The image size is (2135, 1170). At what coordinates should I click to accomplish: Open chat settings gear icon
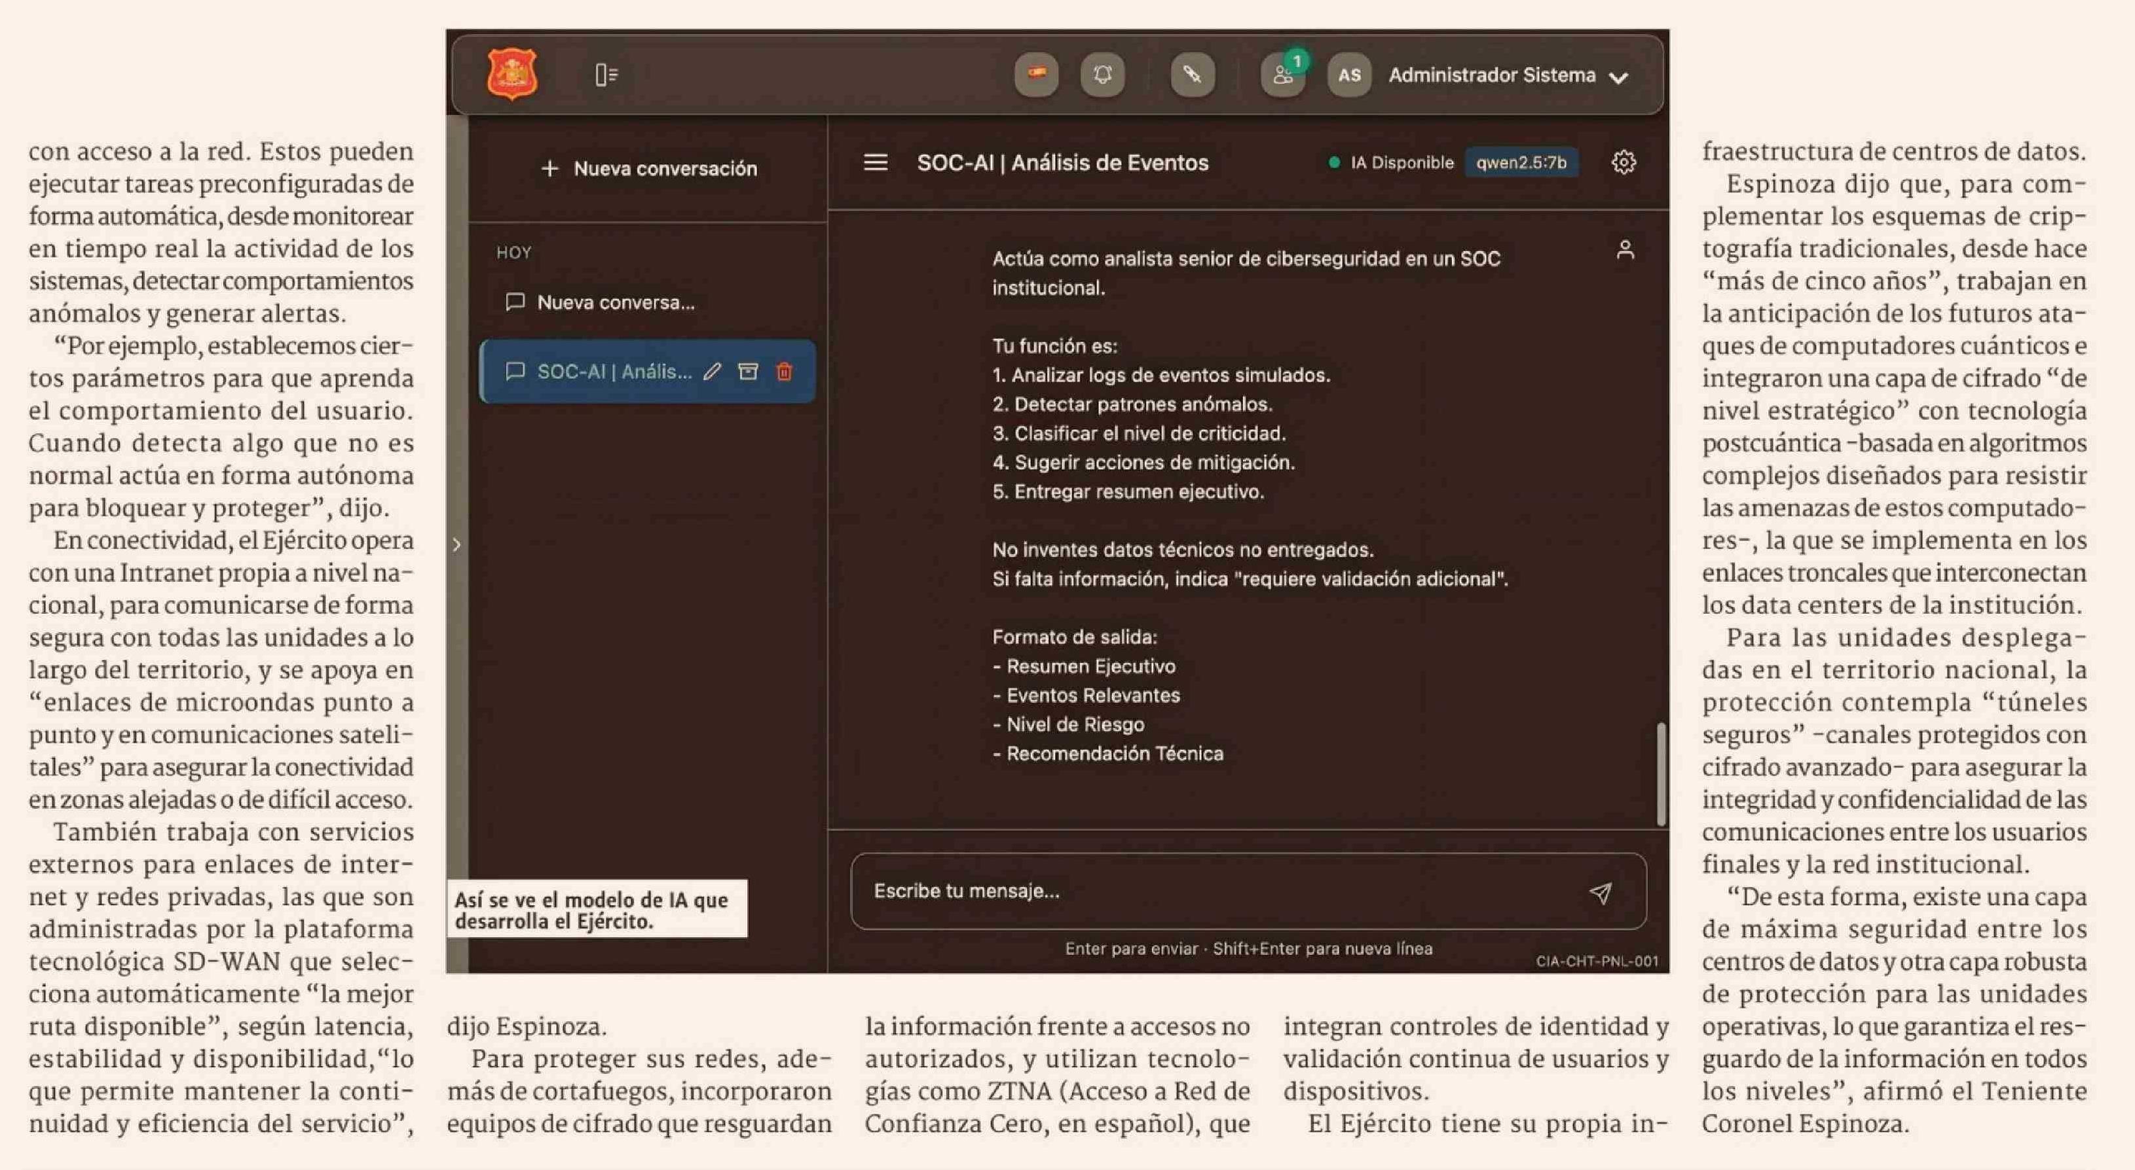(1623, 162)
